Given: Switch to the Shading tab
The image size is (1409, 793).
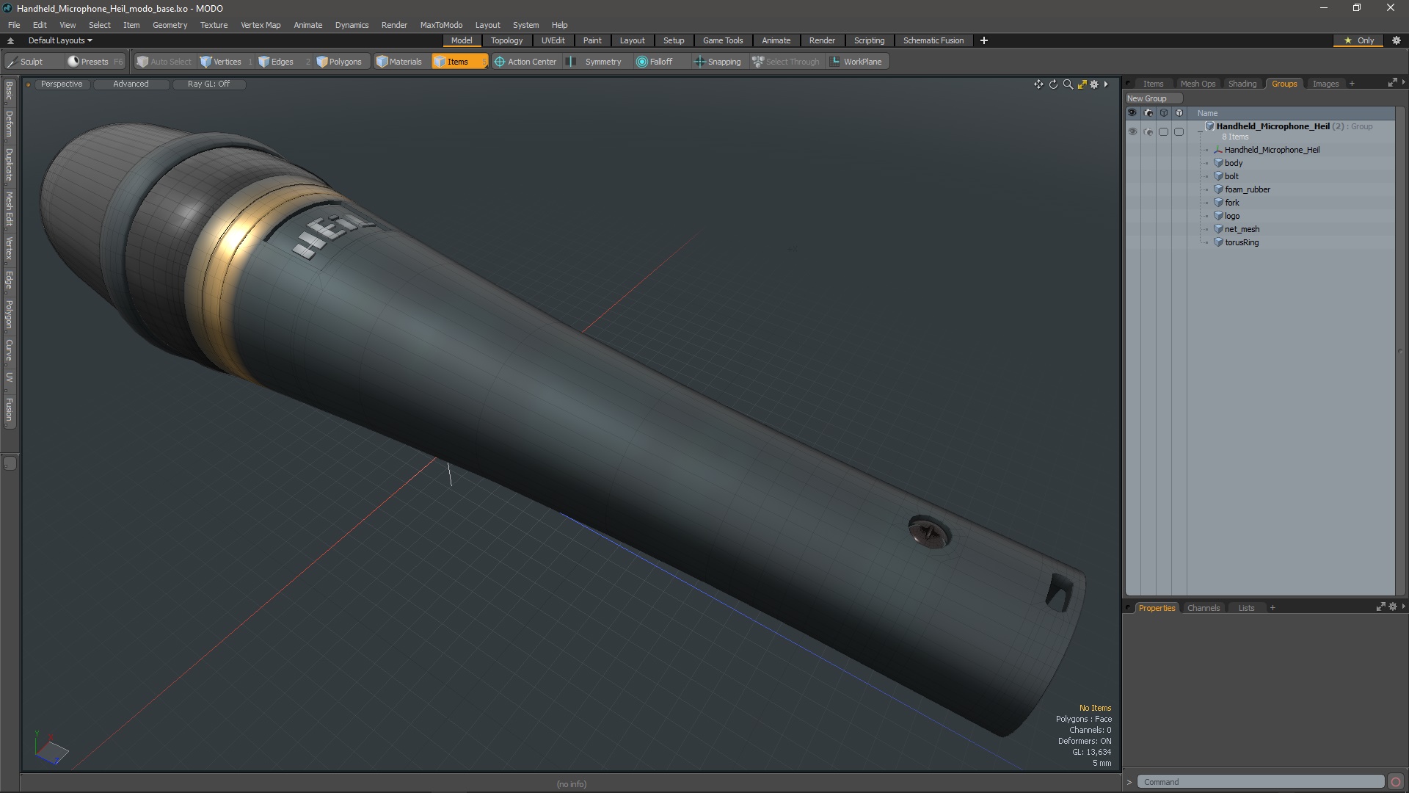Looking at the screenshot, I should 1242,84.
